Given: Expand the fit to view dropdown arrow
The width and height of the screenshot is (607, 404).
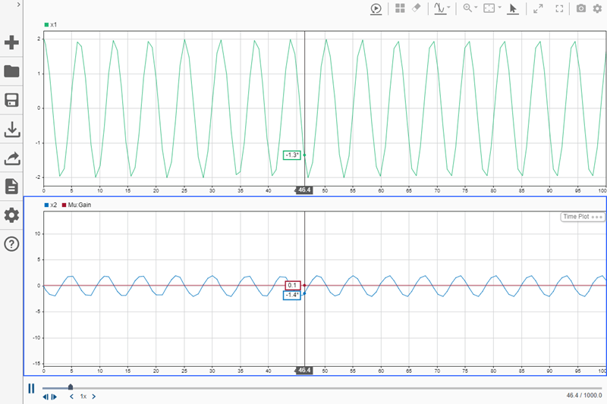Looking at the screenshot, I should [500, 8].
